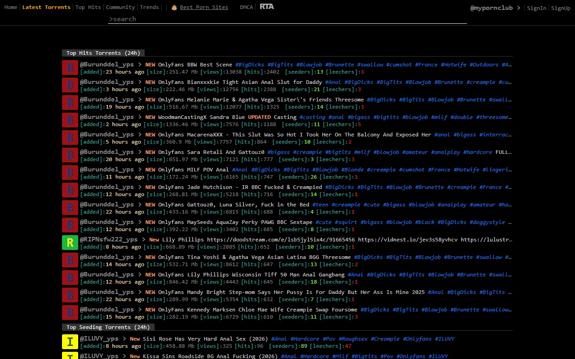
Task: Click the B avatar icon for OnlyFans BBW Best Scene
Action: click(x=70, y=67)
